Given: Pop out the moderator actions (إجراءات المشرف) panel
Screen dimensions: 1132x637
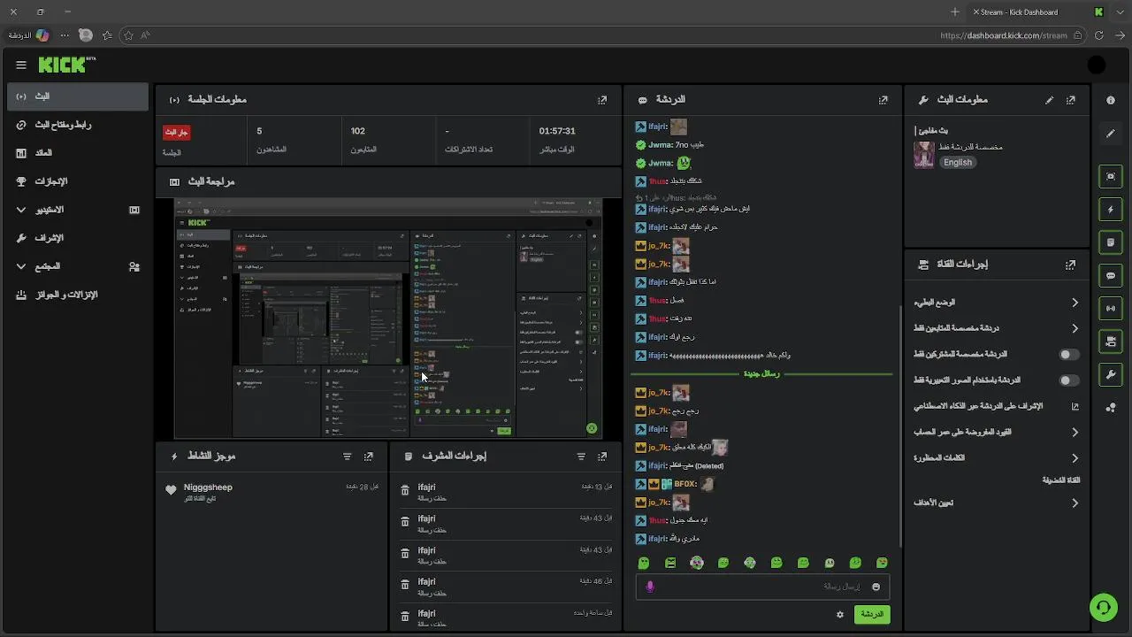Looking at the screenshot, I should [602, 457].
